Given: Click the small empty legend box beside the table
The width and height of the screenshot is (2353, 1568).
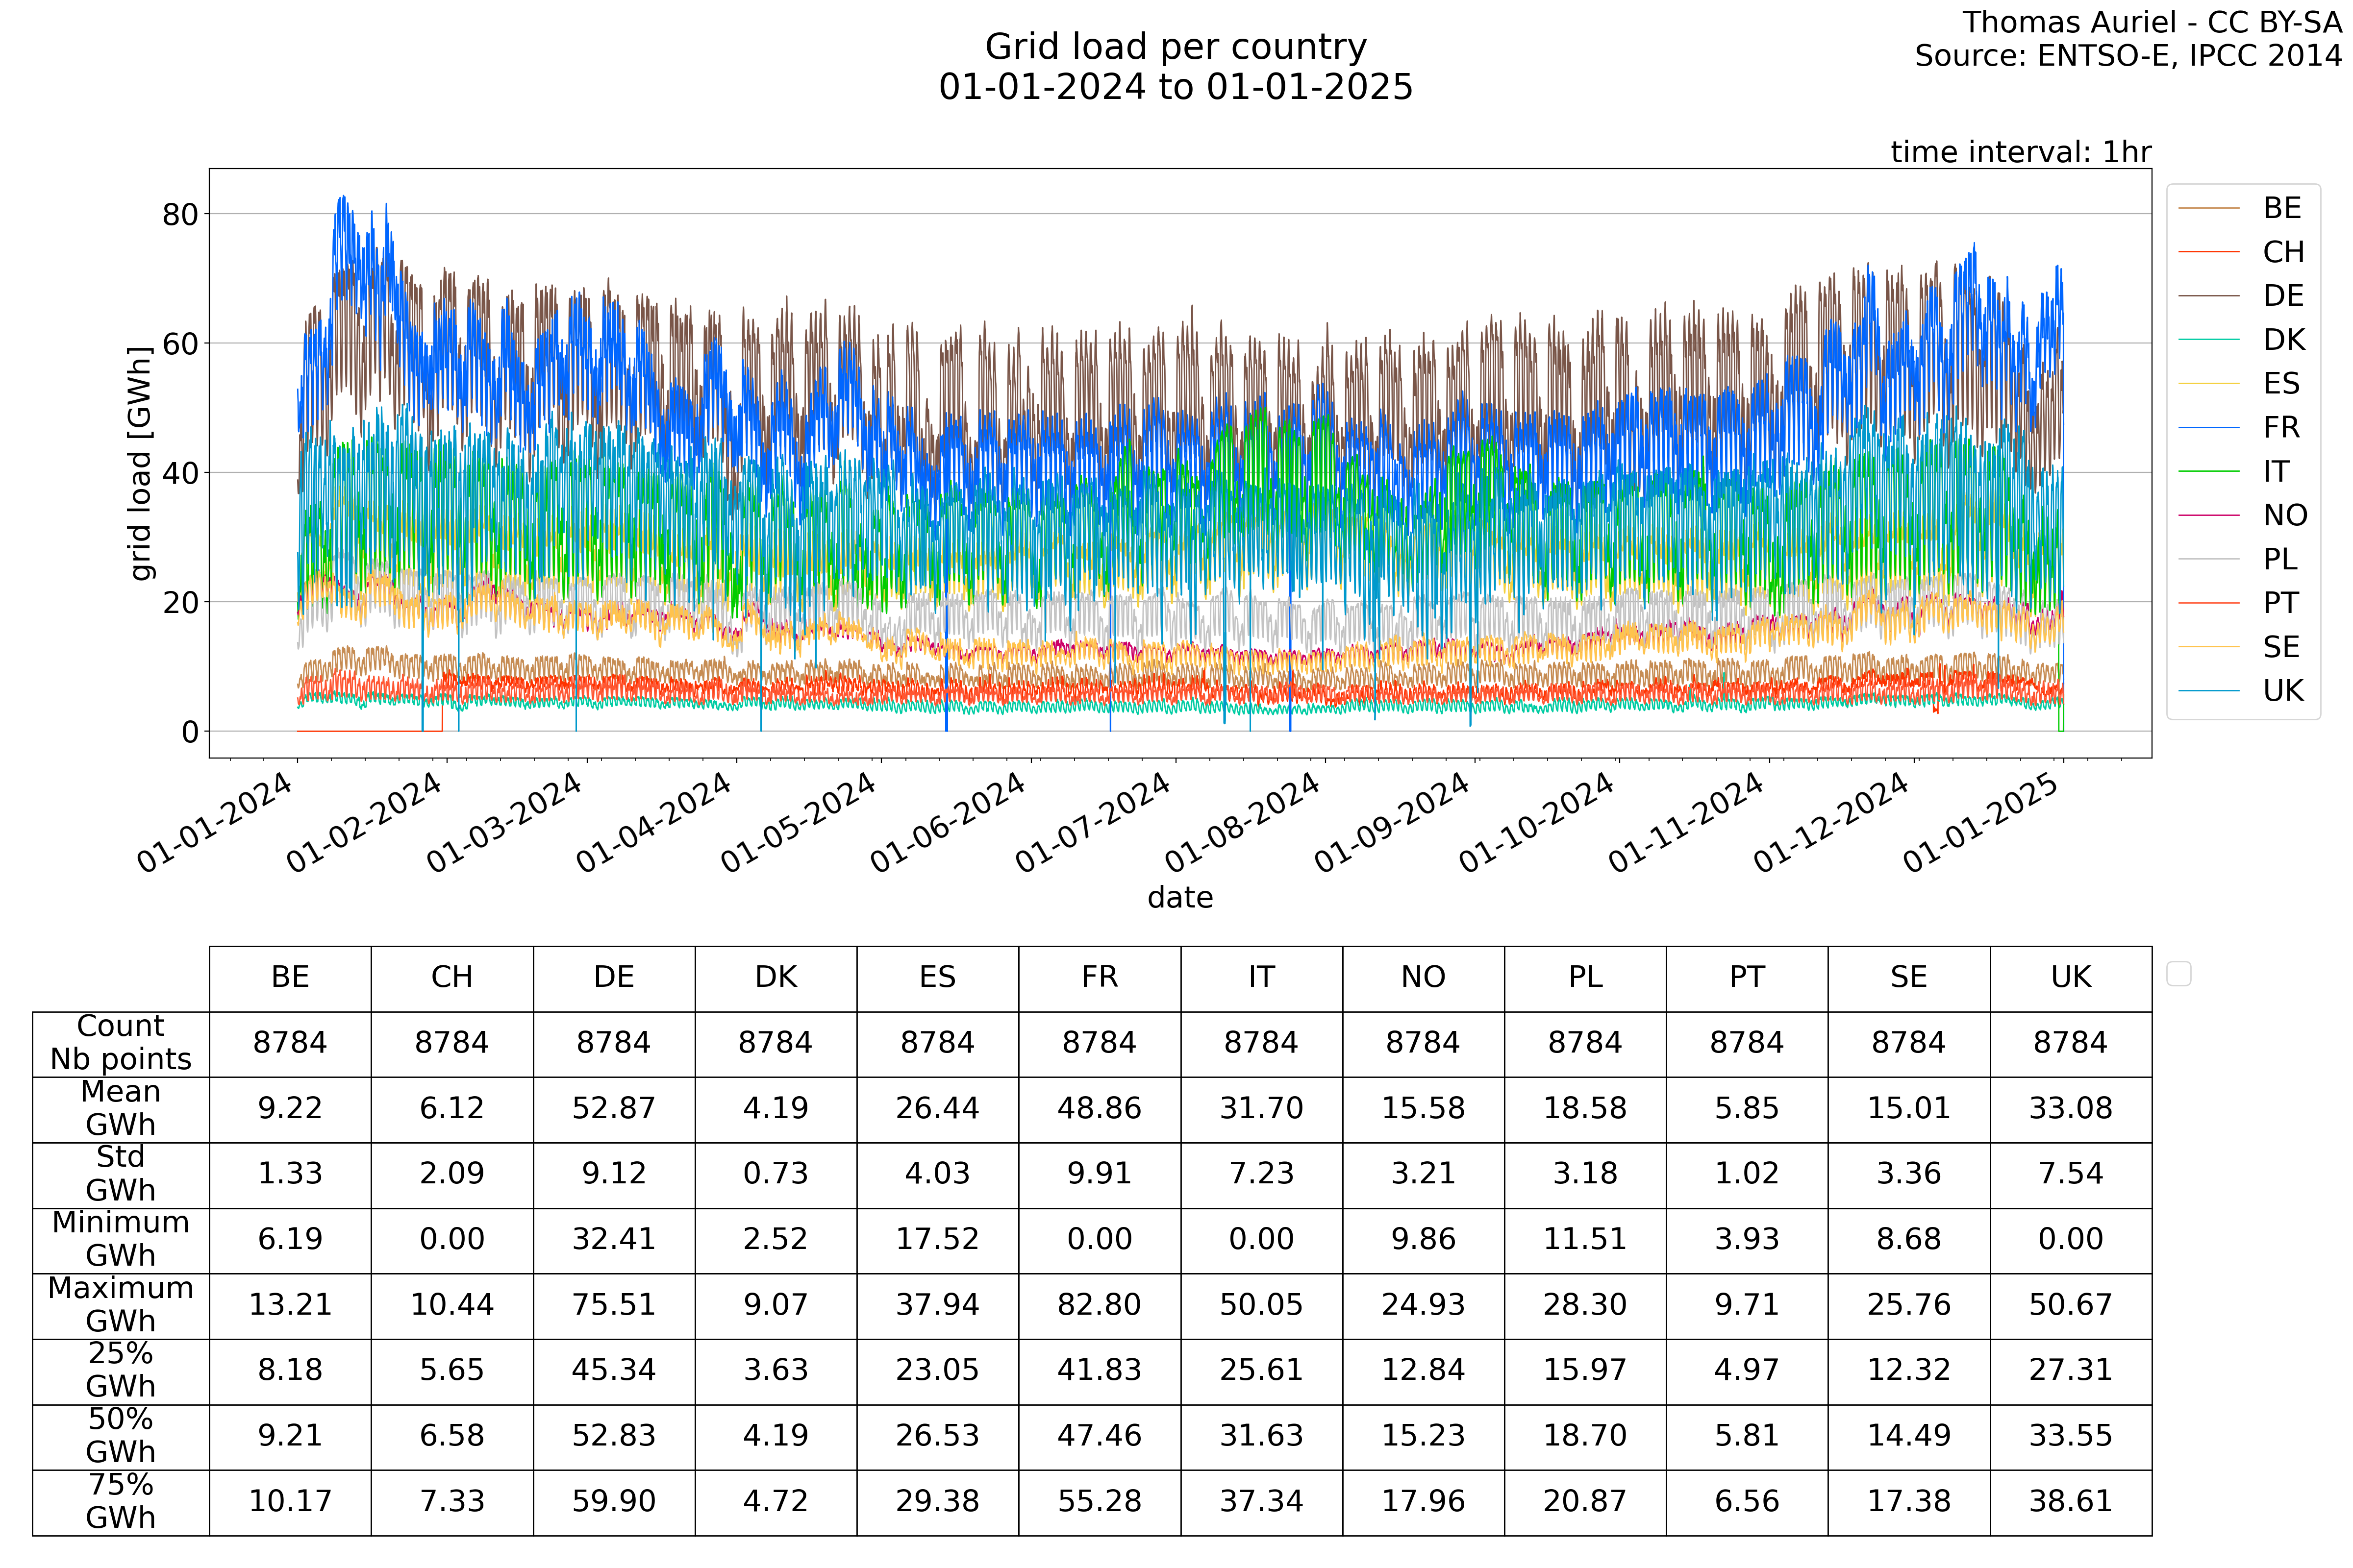Looking at the screenshot, I should 2178,973.
